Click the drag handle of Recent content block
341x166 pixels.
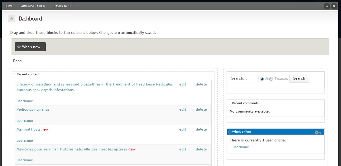pyautogui.click(x=14, y=74)
